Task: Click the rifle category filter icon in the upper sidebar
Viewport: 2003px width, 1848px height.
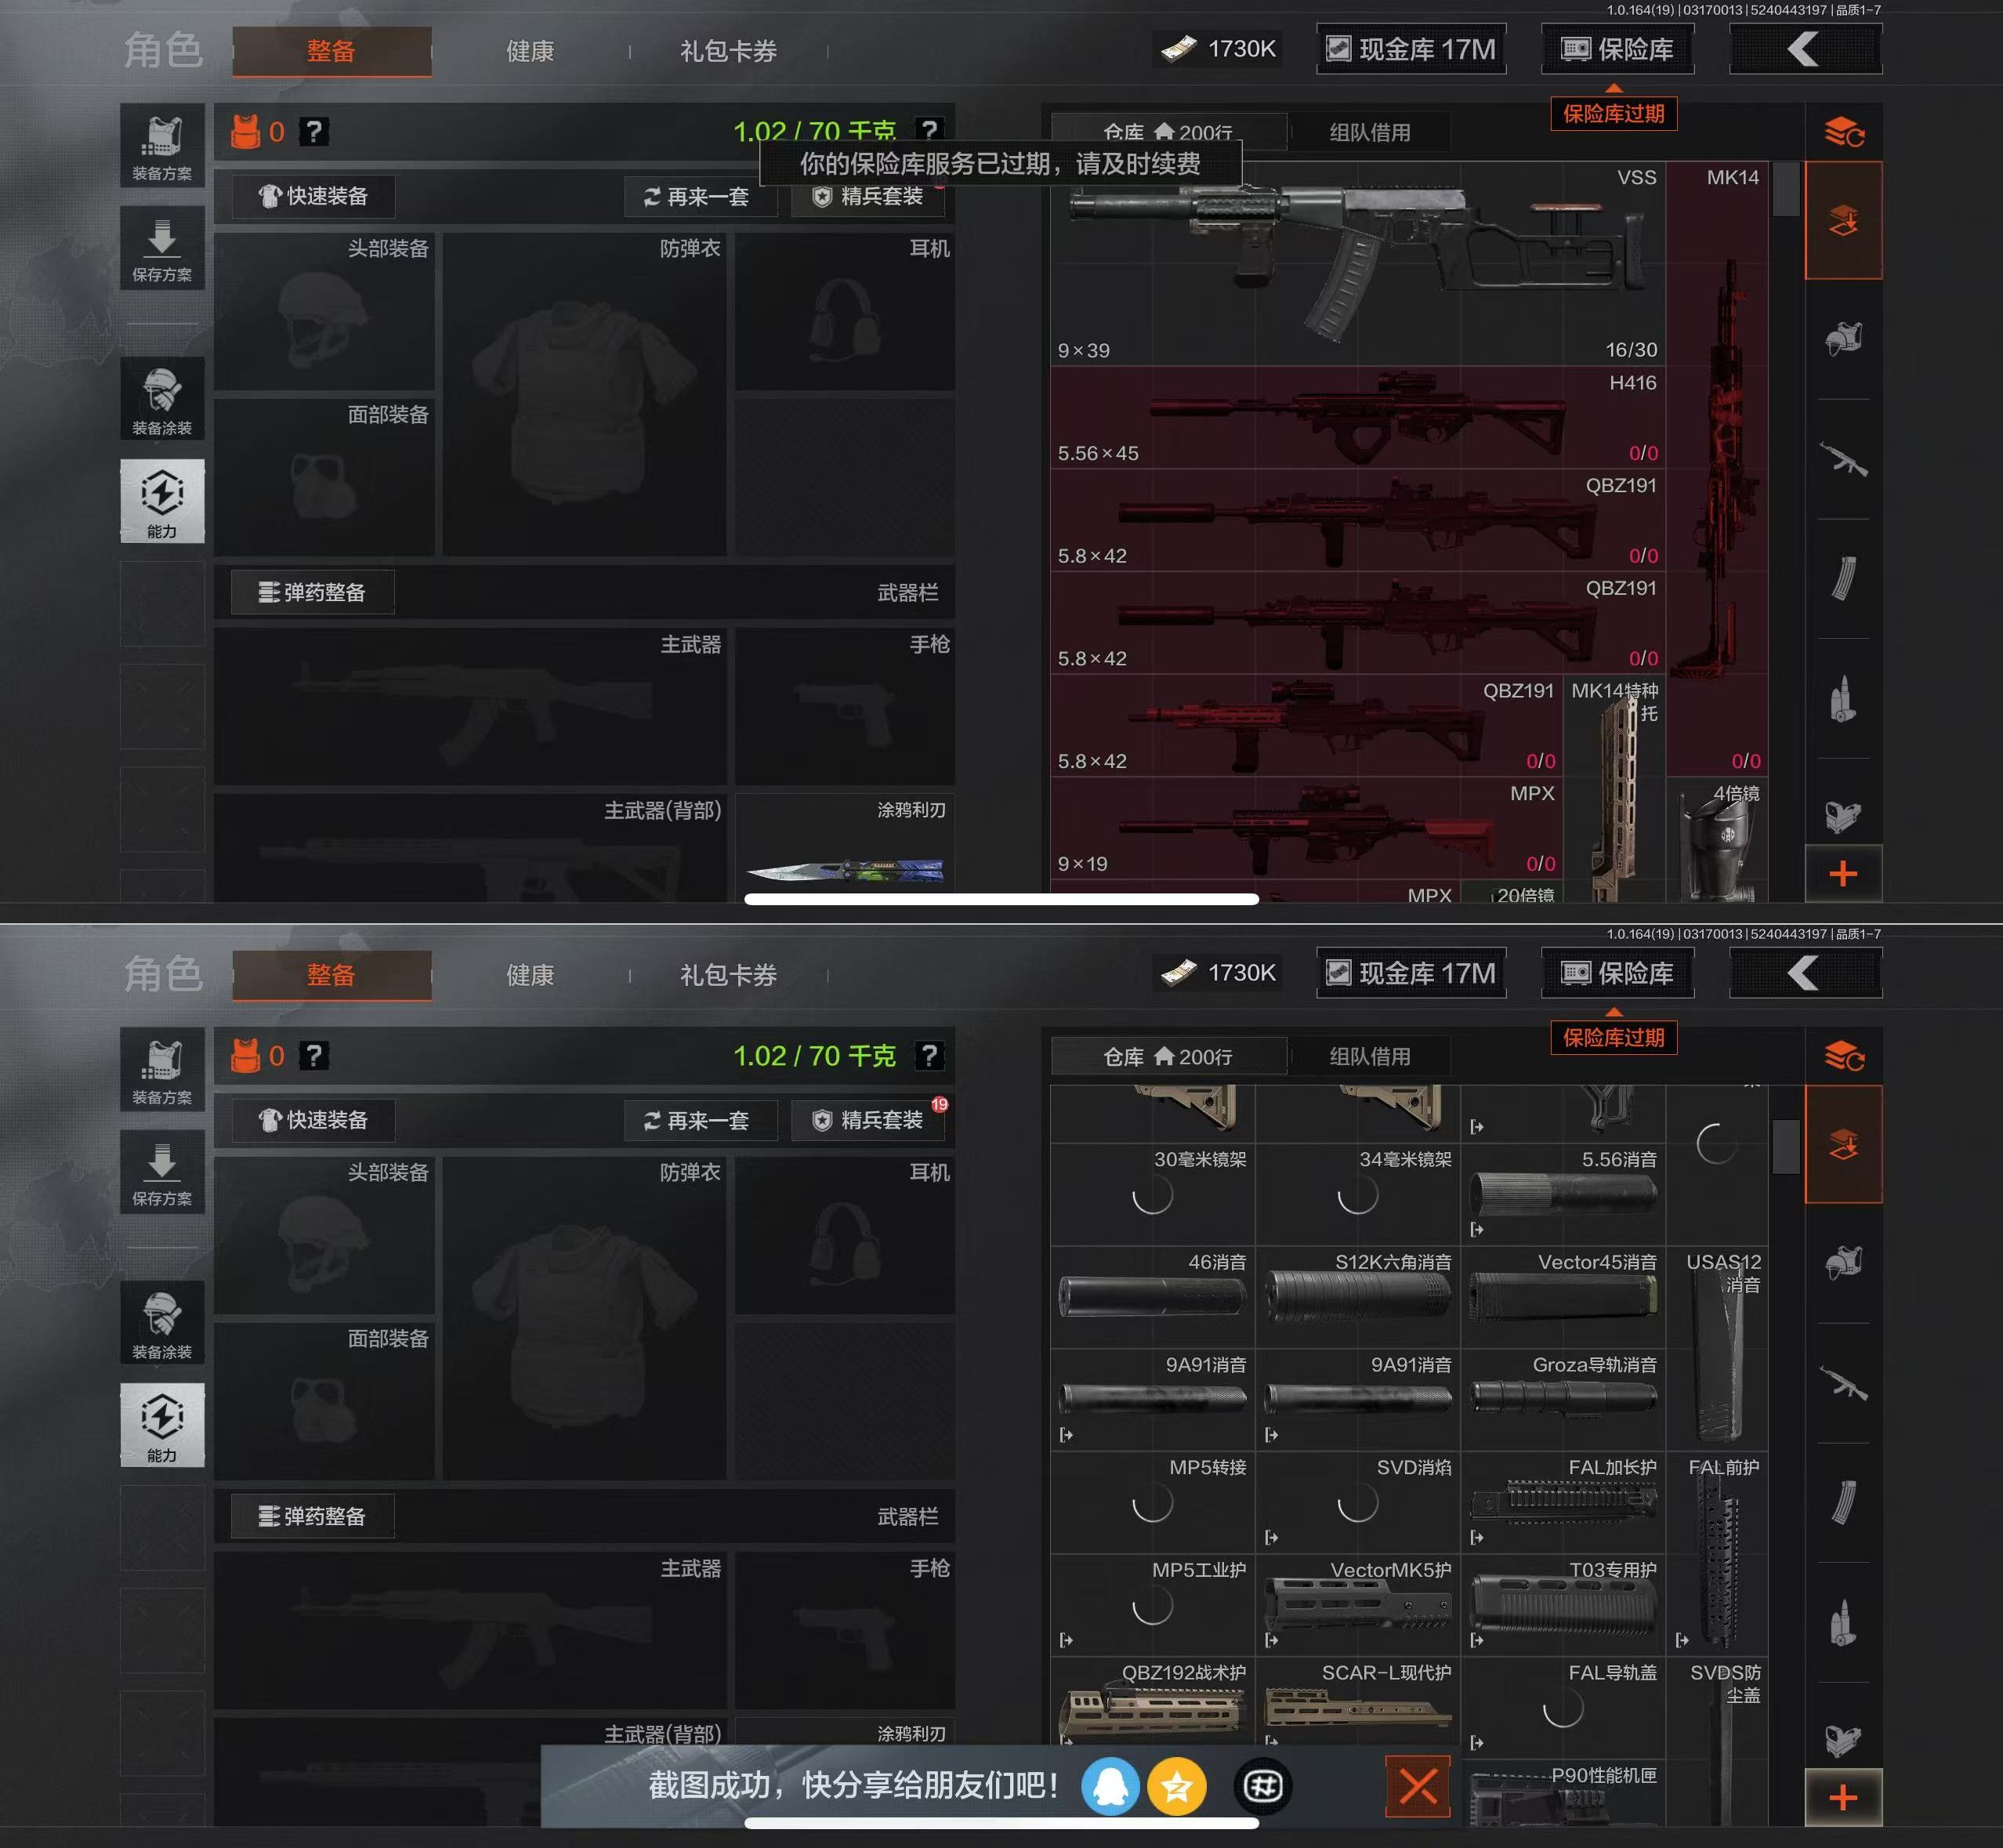Action: (1843, 460)
